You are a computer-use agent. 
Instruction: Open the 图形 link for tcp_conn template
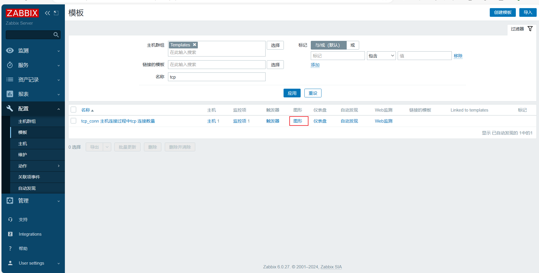pyautogui.click(x=298, y=121)
